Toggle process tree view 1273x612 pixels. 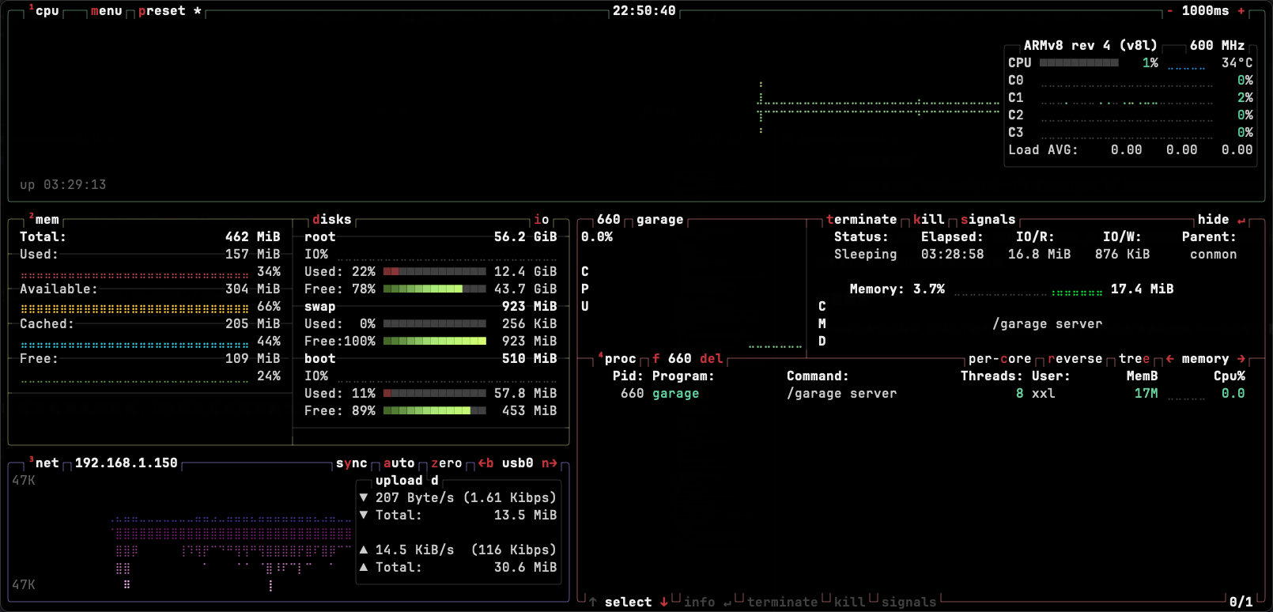click(1135, 359)
